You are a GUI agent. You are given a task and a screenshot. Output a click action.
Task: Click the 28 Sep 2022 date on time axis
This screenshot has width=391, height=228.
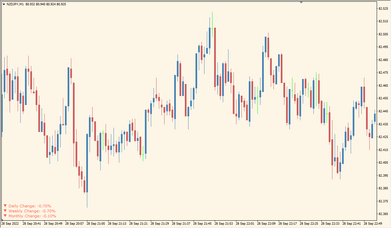point(10,224)
